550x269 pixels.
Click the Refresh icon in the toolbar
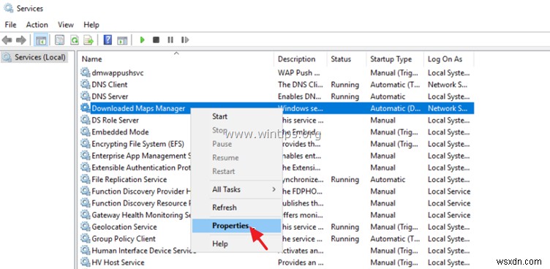tap(75, 40)
